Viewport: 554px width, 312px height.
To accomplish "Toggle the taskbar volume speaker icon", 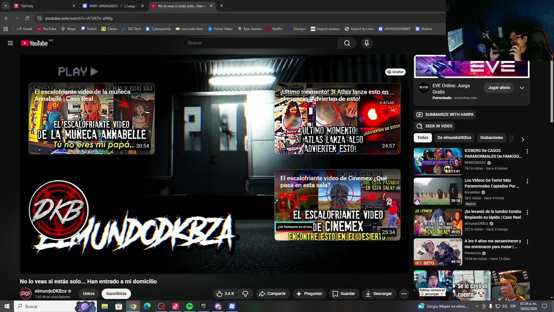I will tap(504, 306).
